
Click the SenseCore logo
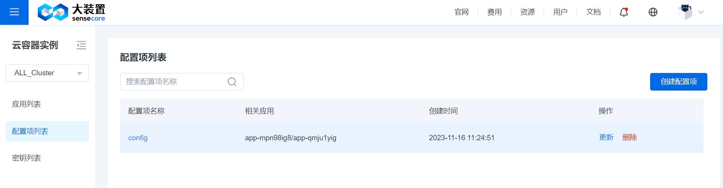click(x=71, y=12)
